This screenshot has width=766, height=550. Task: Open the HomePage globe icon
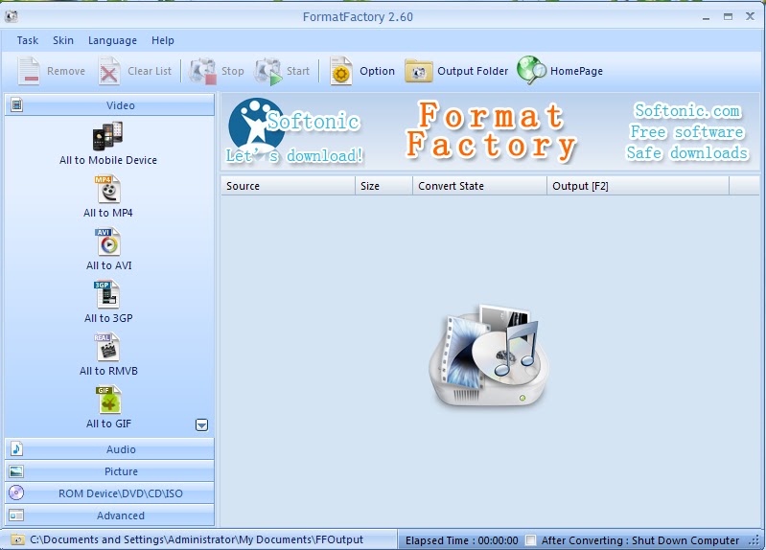(x=531, y=70)
